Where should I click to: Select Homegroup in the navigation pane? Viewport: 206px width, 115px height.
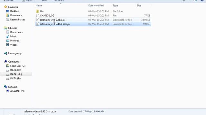15,53
